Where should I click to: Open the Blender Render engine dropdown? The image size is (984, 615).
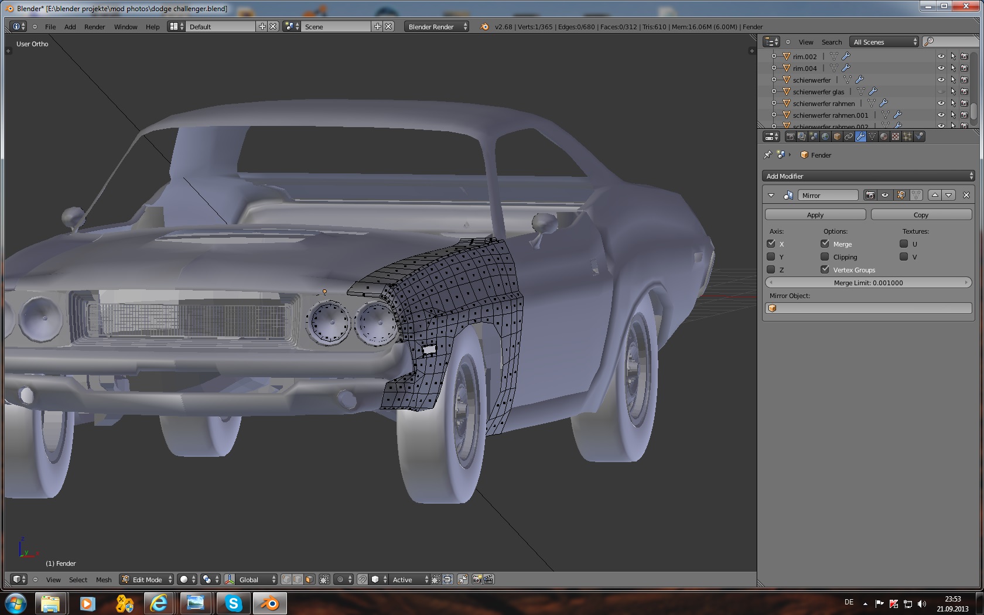436,26
